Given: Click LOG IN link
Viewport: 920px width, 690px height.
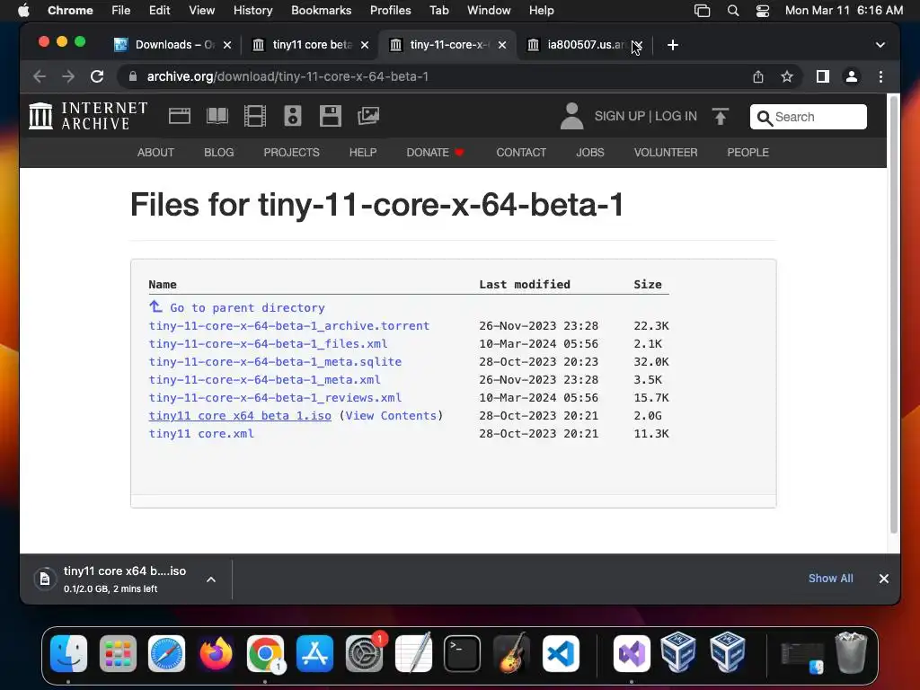Looking at the screenshot, I should click(x=676, y=116).
